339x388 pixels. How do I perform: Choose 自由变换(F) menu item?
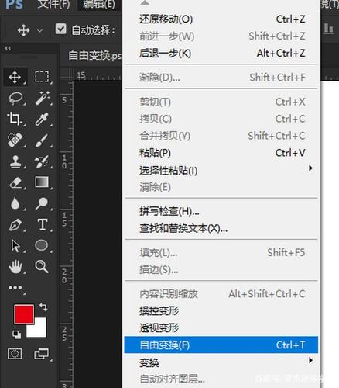click(221, 345)
